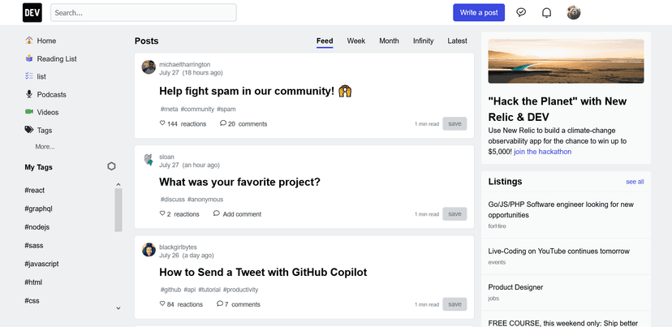Screen dimensions: 672x327
Task: Click the #discuss post tag
Action: [173, 200]
